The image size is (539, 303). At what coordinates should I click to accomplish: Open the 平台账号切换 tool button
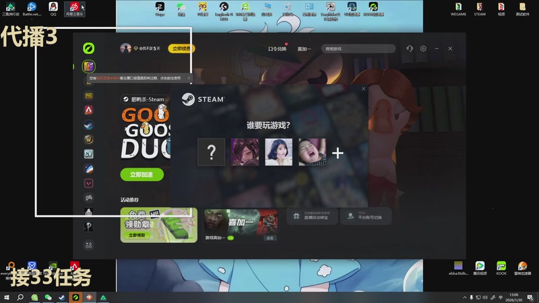click(x=366, y=215)
